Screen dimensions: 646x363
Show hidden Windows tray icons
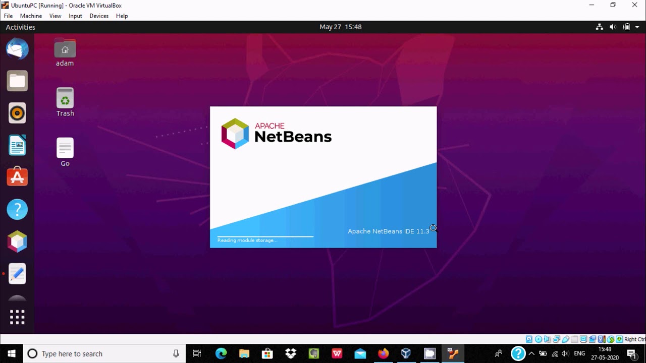click(531, 353)
